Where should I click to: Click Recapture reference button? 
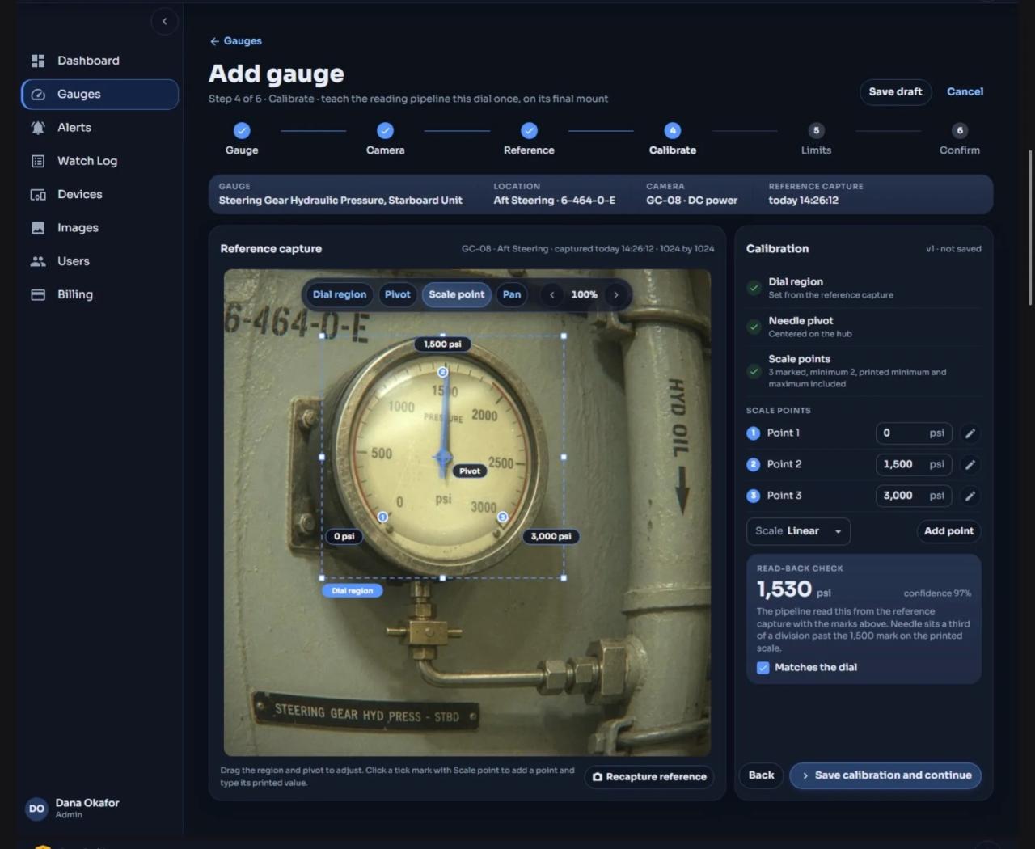pos(649,777)
